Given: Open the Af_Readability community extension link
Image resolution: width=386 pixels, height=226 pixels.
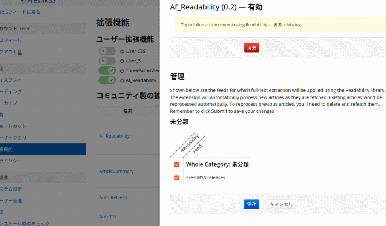Looking at the screenshot, I should click(114, 136).
